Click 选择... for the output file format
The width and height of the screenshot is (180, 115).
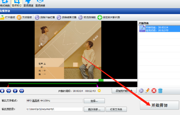pyautogui.click(x=94, y=101)
